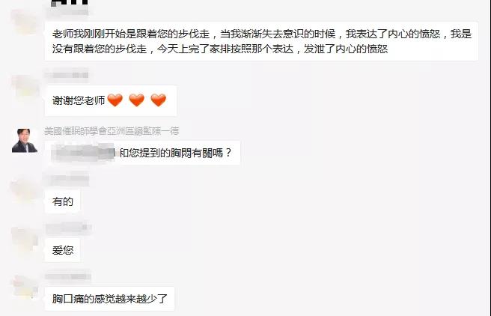The width and height of the screenshot is (491, 316).
Task: Select the 爱您 message bubble
Action: 62,250
